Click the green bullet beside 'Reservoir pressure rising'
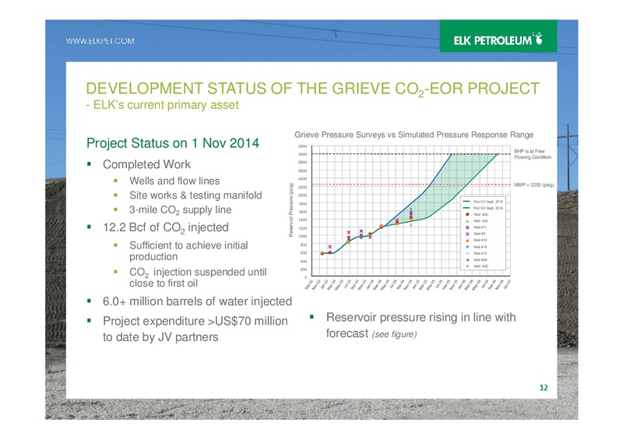623x440 pixels. point(312,317)
